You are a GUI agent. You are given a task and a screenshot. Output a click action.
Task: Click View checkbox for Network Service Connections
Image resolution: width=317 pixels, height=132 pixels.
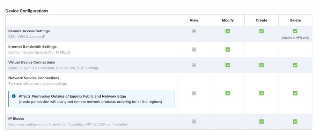[194, 93]
